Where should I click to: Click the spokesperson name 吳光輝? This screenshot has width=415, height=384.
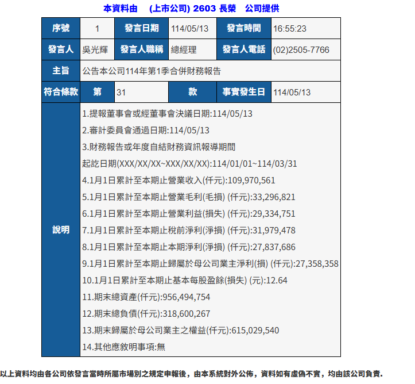pyautogui.click(x=95, y=50)
